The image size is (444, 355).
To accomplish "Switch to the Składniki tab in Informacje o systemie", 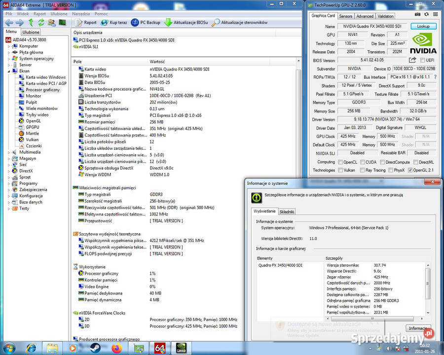I will 287,212.
